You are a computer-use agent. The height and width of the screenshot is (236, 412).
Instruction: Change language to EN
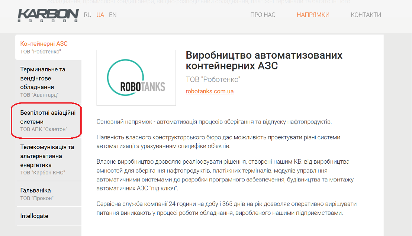point(113,15)
